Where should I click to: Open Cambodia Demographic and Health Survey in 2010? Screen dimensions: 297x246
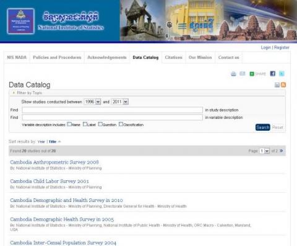click(x=66, y=200)
